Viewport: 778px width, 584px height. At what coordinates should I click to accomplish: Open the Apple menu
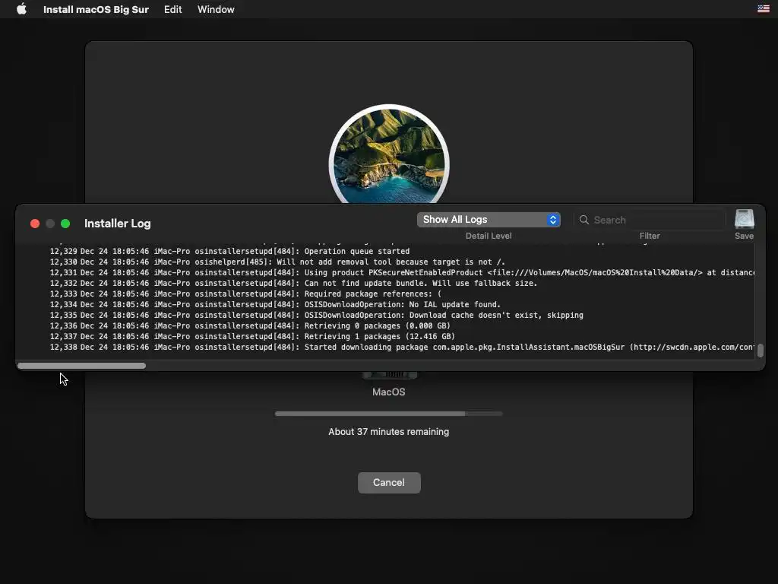(21, 9)
